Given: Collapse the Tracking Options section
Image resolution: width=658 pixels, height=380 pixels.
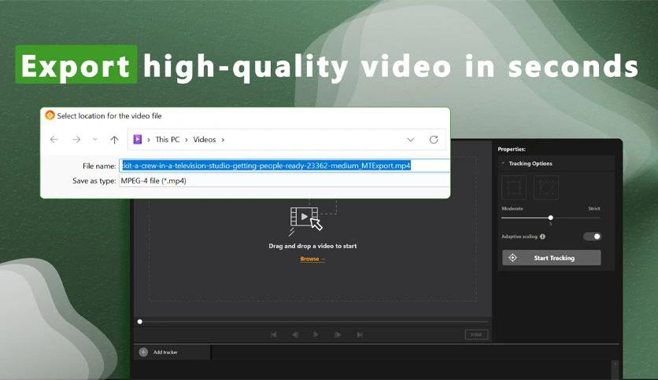Looking at the screenshot, I should 503,163.
